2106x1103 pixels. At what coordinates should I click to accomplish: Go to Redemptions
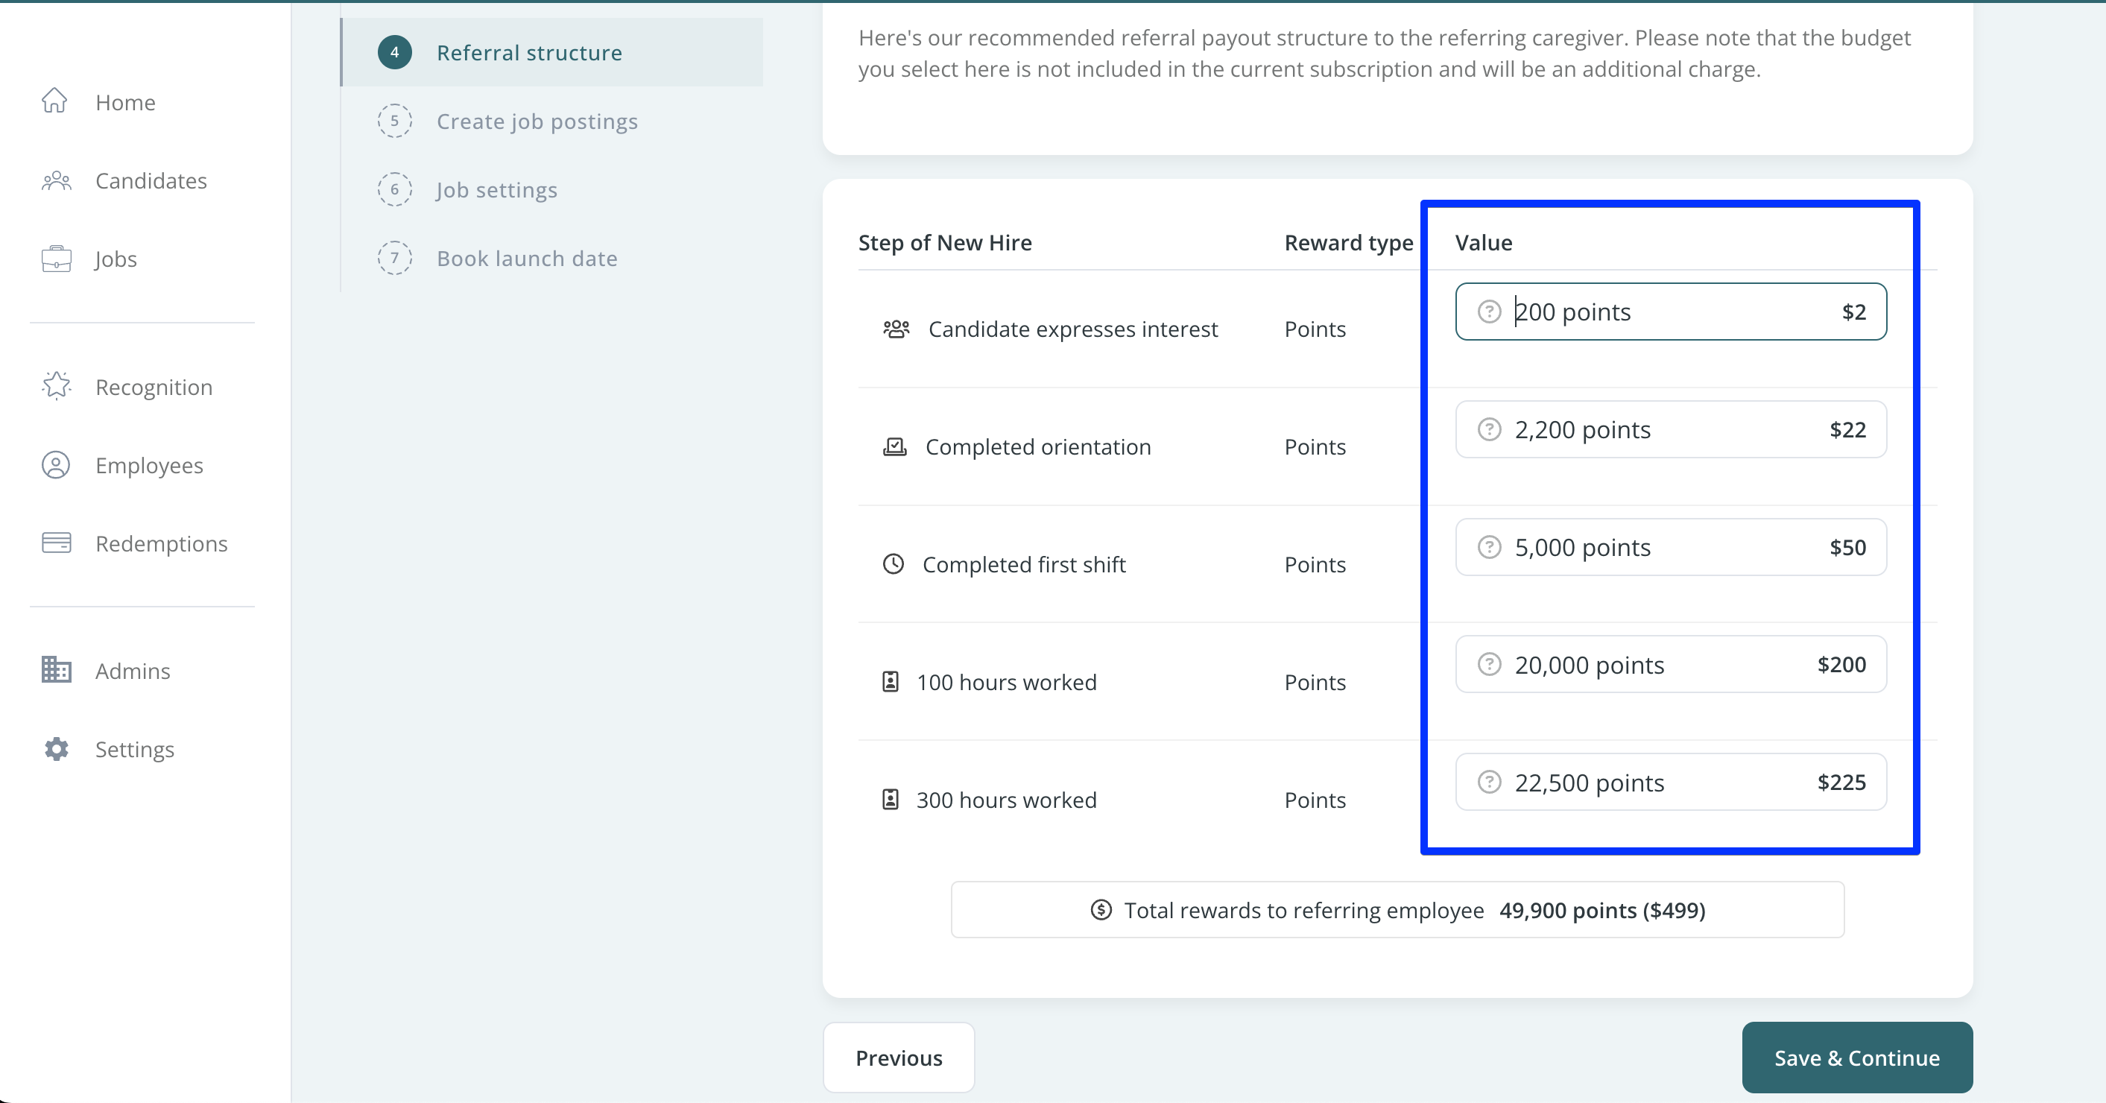(161, 544)
